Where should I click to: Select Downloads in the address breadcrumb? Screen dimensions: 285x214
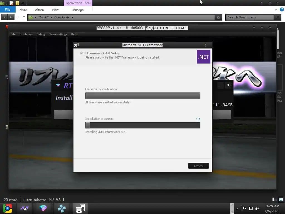coord(62,17)
